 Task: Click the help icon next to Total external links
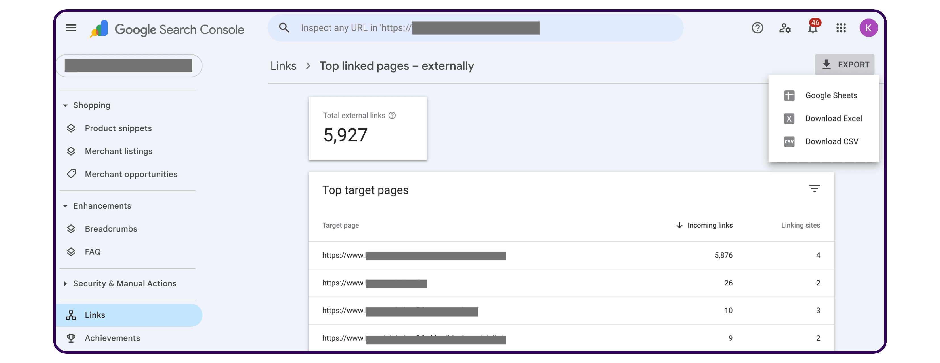tap(393, 115)
